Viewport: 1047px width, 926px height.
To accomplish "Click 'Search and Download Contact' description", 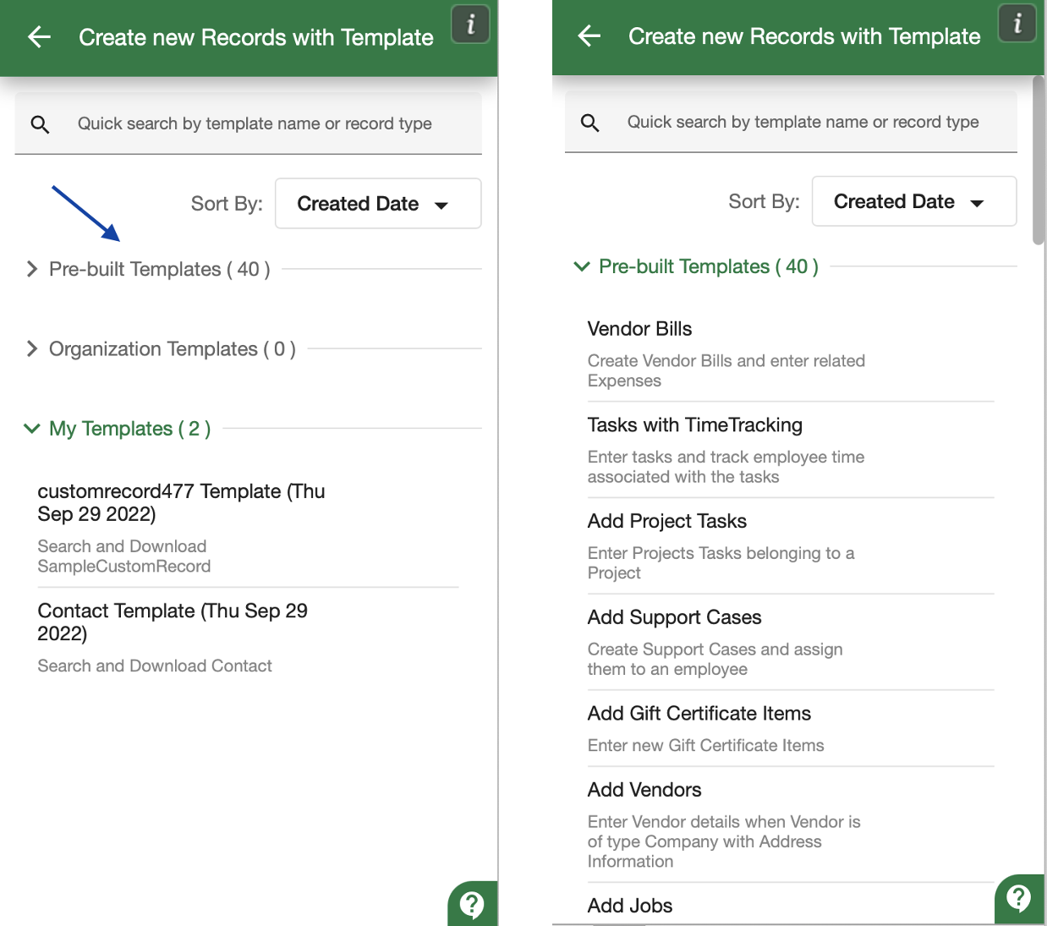I will 155,666.
